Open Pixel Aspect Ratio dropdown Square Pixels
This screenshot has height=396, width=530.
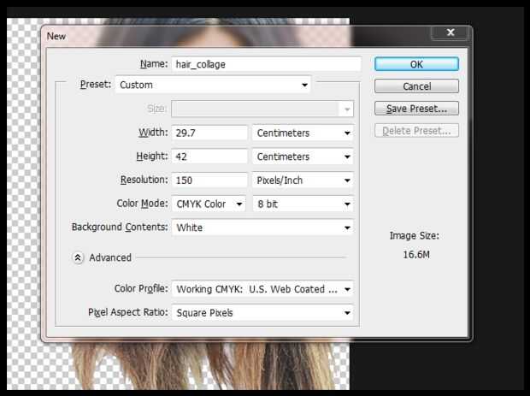(262, 313)
